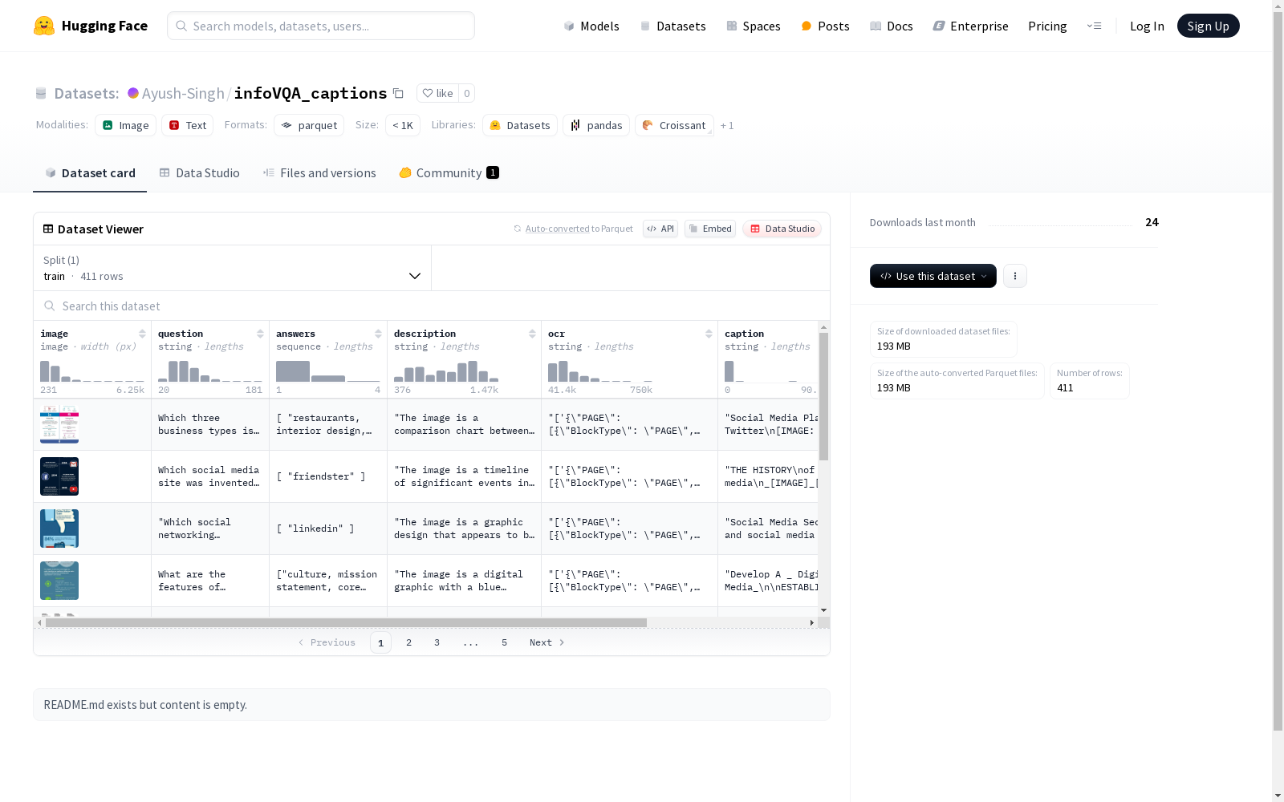Click the Search this dataset field
Image resolution: width=1284 pixels, height=802 pixels.
click(432, 306)
